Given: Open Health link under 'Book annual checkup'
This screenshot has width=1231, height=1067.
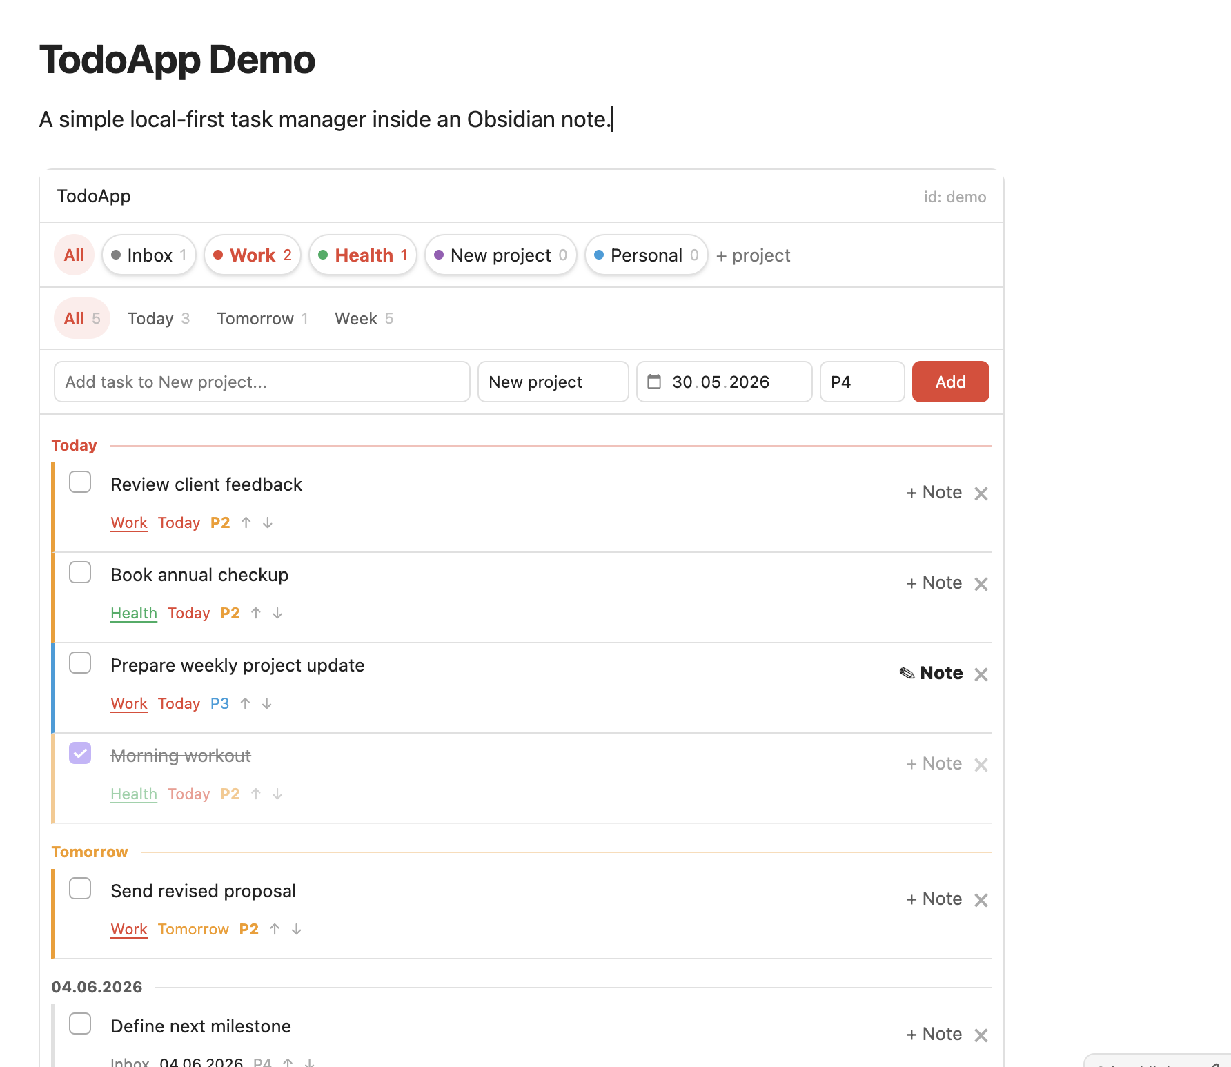Looking at the screenshot, I should pyautogui.click(x=134, y=614).
